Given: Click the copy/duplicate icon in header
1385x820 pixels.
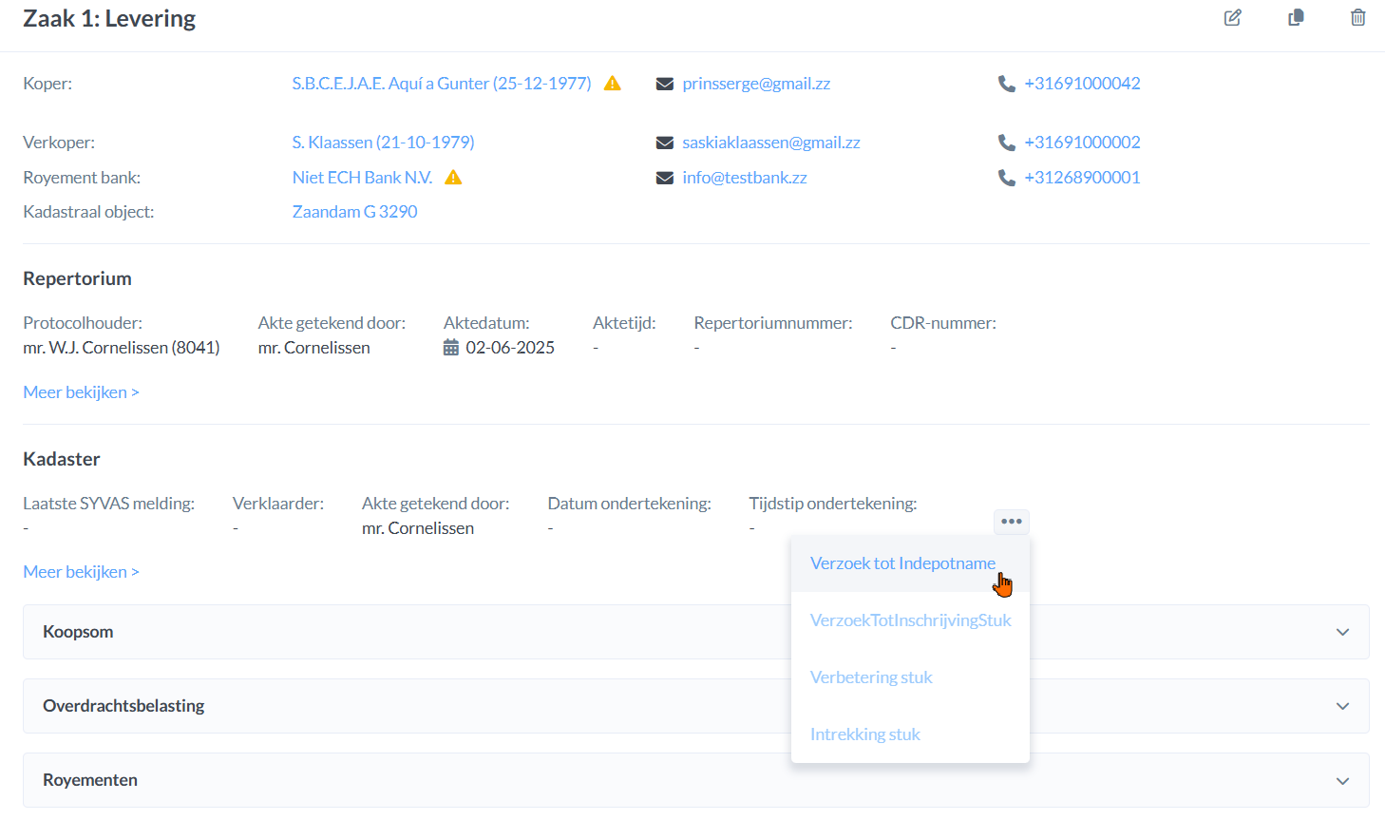Looking at the screenshot, I should (x=1296, y=18).
